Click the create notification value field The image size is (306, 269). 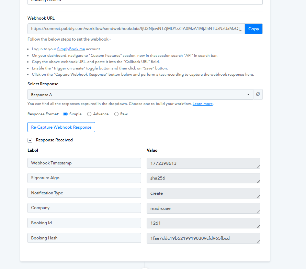pos(203,193)
